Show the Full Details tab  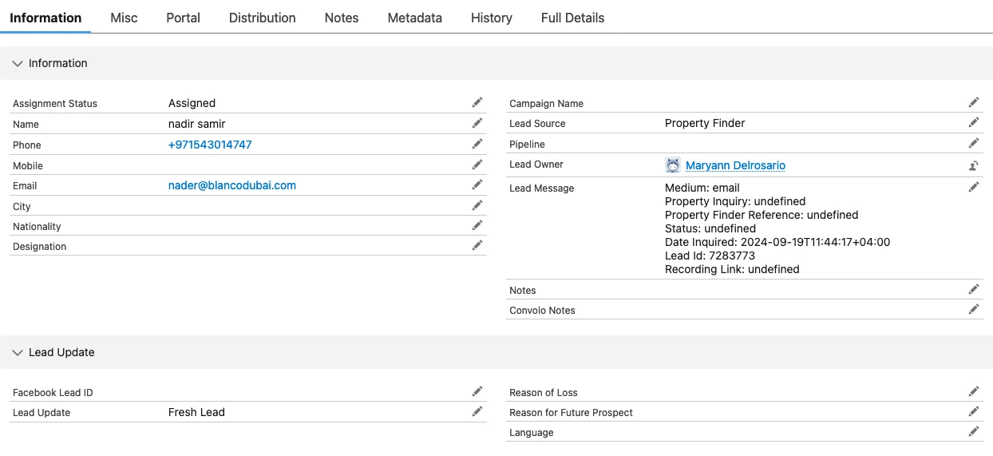pyautogui.click(x=572, y=18)
